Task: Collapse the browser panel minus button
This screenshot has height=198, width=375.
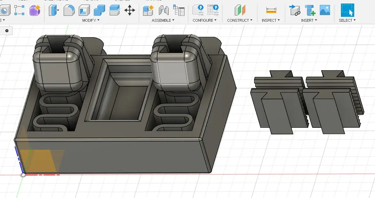Action: (x=7, y=31)
